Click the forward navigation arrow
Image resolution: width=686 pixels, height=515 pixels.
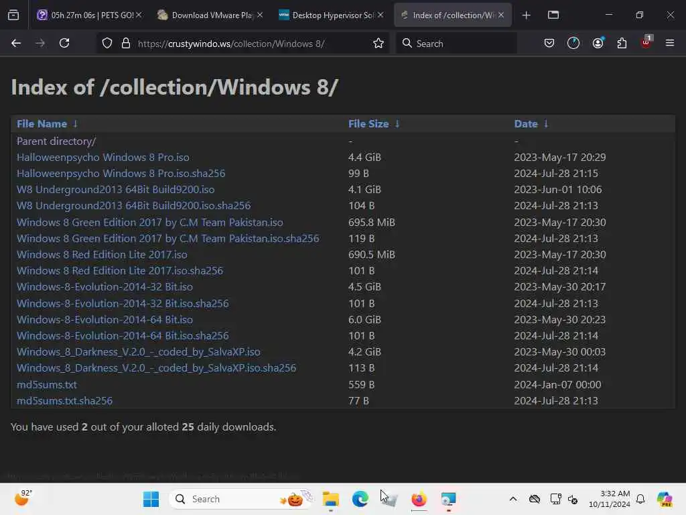point(40,44)
